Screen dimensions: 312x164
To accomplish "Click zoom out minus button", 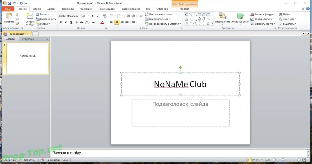I will coord(274,160).
